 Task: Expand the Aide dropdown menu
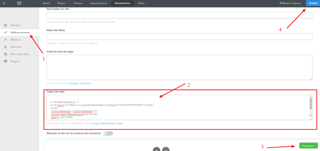pyautogui.click(x=142, y=3)
